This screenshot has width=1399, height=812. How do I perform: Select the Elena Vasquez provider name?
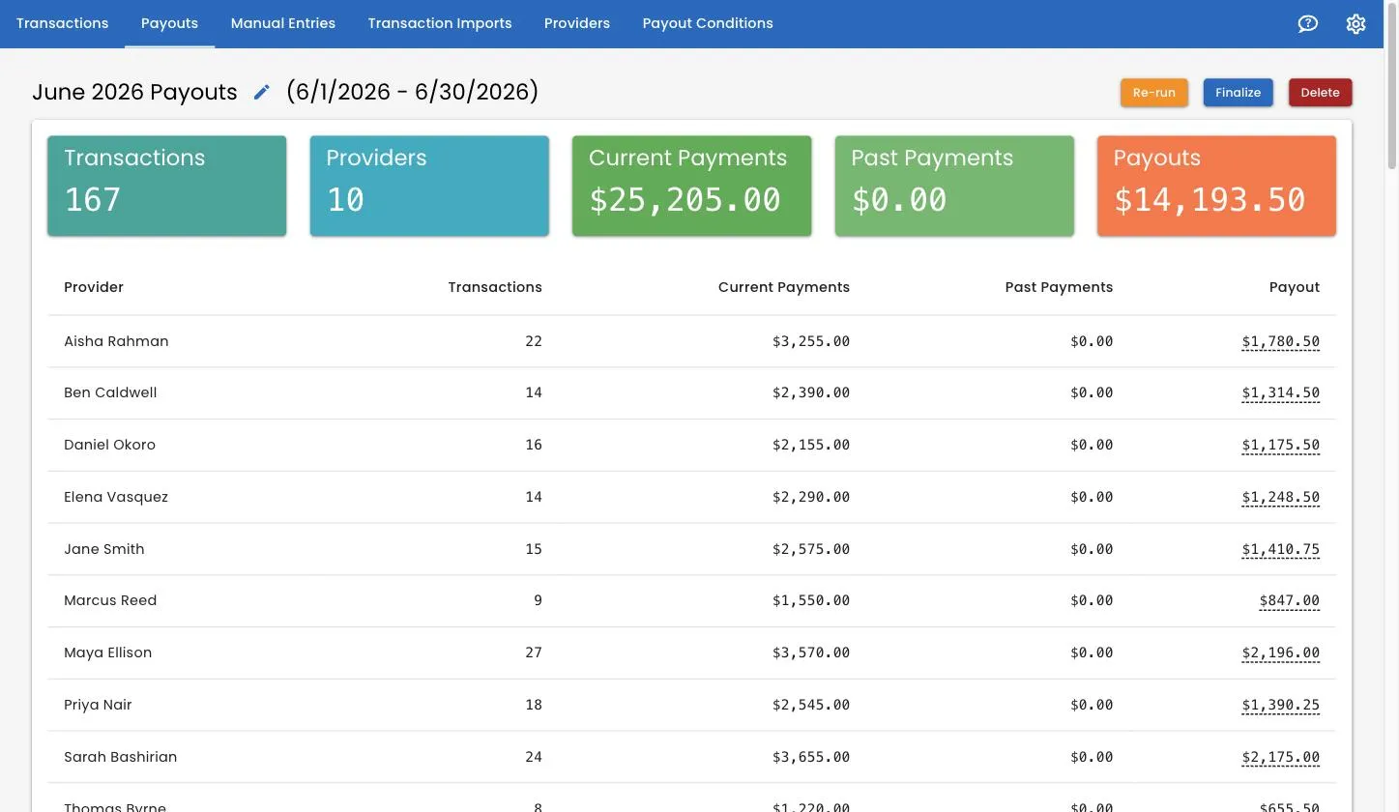[116, 498]
